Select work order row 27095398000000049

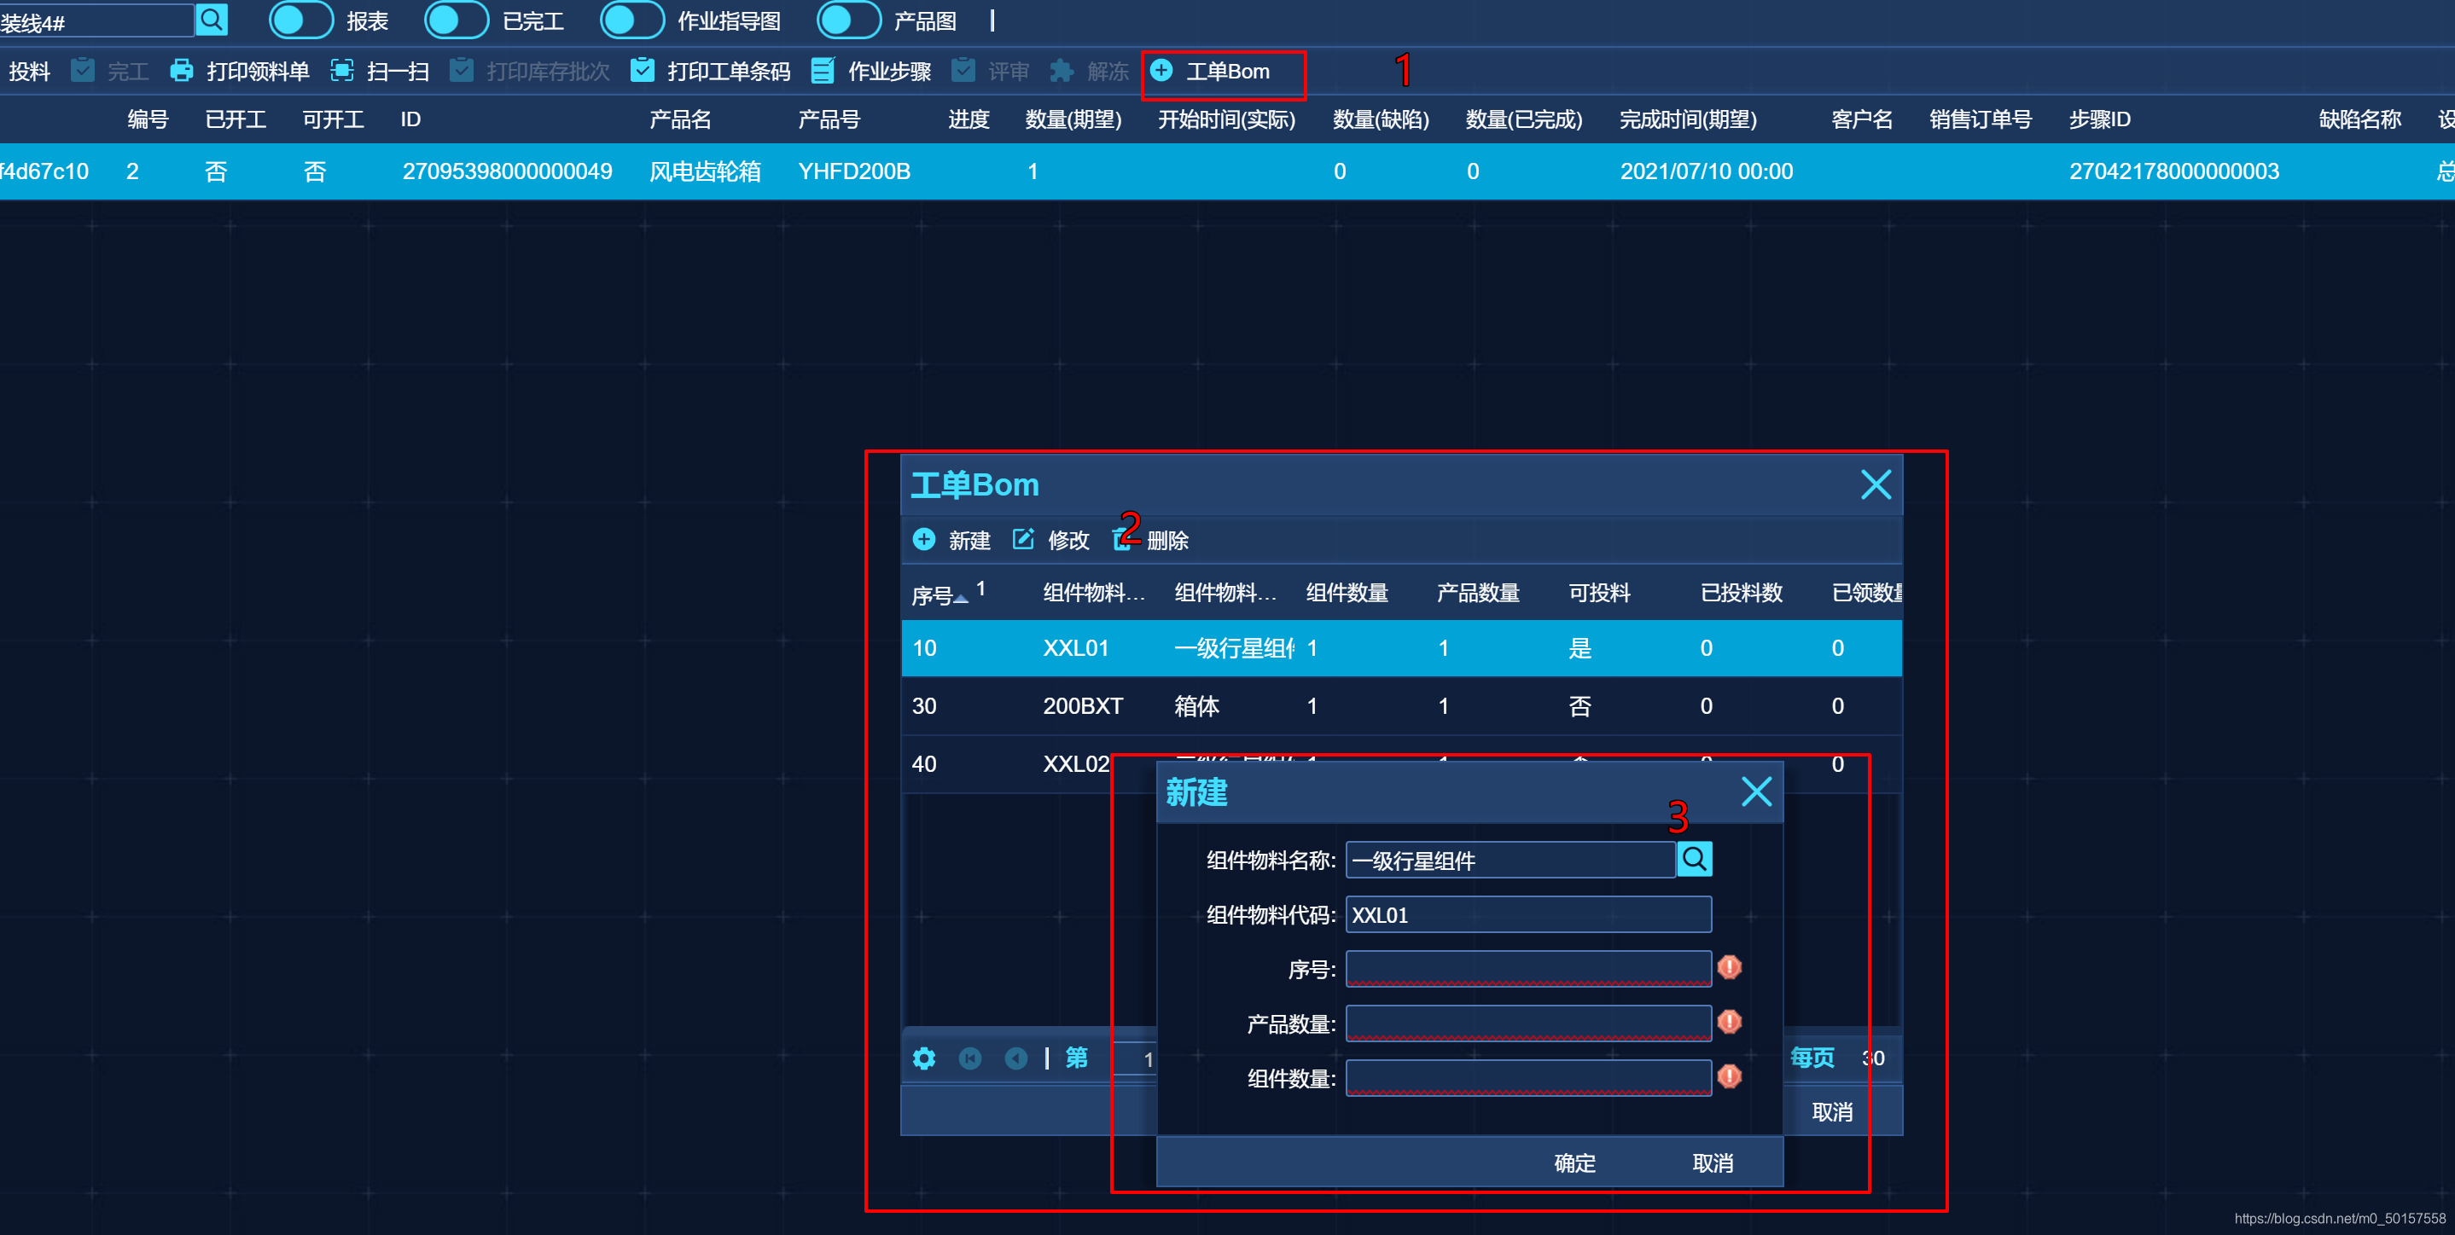point(1227,171)
